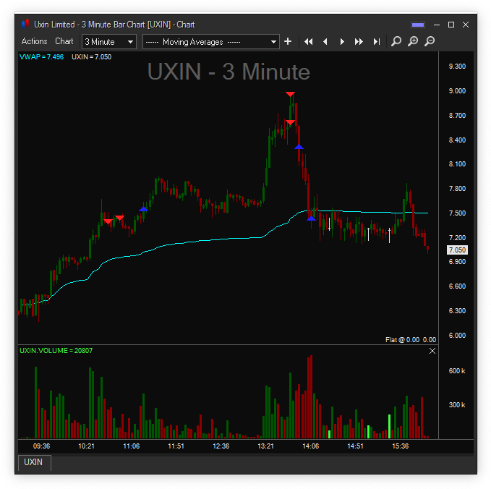The height and width of the screenshot is (489, 491).
Task: Zoom in with magnifier plus icon
Action: pyautogui.click(x=413, y=41)
